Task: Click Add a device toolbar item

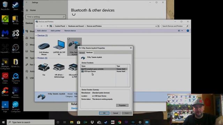Action: click(42, 31)
